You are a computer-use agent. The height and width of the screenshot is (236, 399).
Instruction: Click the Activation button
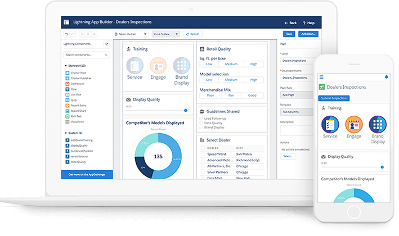308,34
